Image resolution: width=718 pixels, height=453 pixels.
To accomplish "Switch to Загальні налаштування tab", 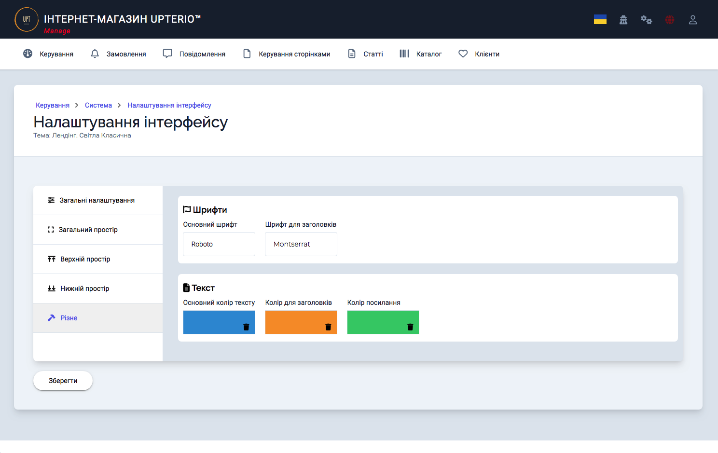I will click(98, 200).
